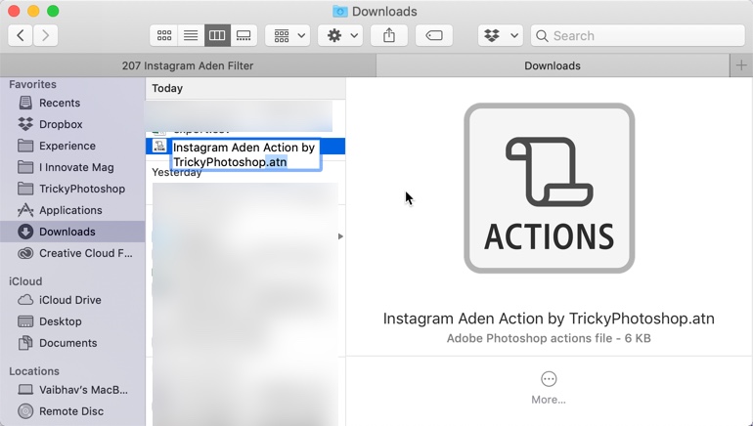Select the Downloads tab
Viewport: 753px width, 426px height.
pos(553,65)
